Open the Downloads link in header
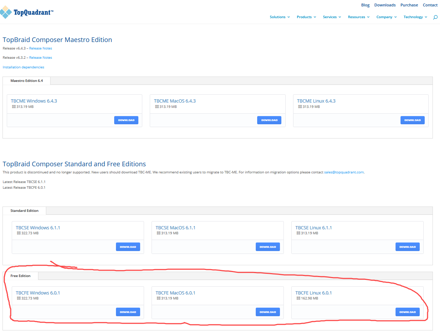The image size is (440, 334). tap(385, 5)
